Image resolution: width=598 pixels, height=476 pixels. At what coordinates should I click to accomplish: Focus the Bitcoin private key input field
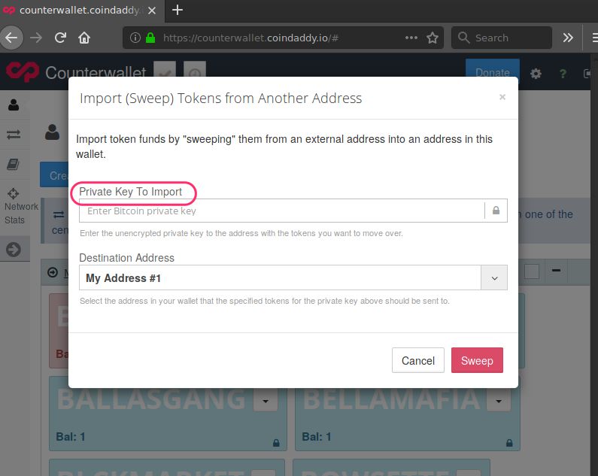[281, 211]
